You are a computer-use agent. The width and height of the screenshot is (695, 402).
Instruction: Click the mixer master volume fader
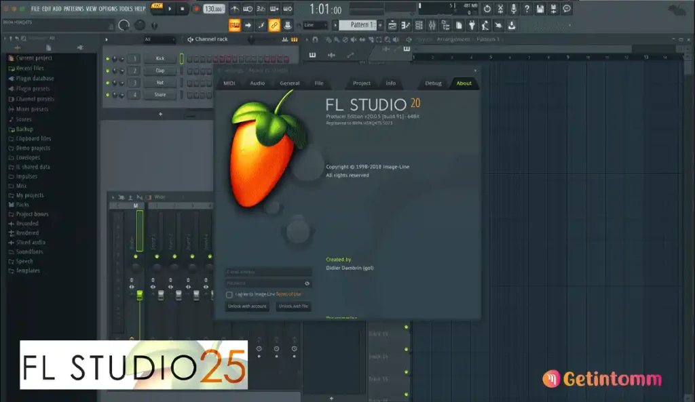(x=140, y=295)
